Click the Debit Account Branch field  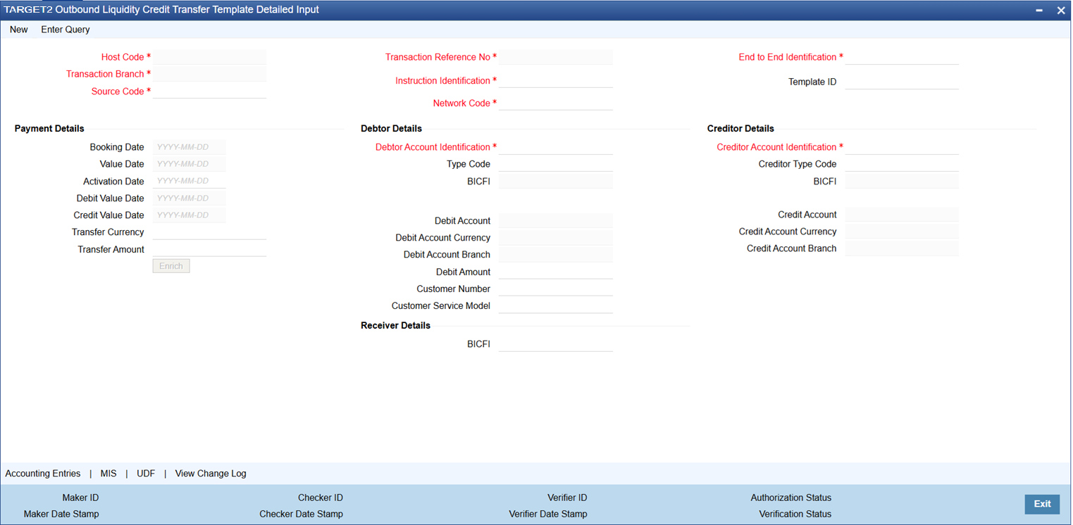[x=556, y=255]
